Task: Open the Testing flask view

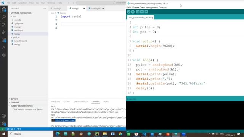Action: [4, 48]
